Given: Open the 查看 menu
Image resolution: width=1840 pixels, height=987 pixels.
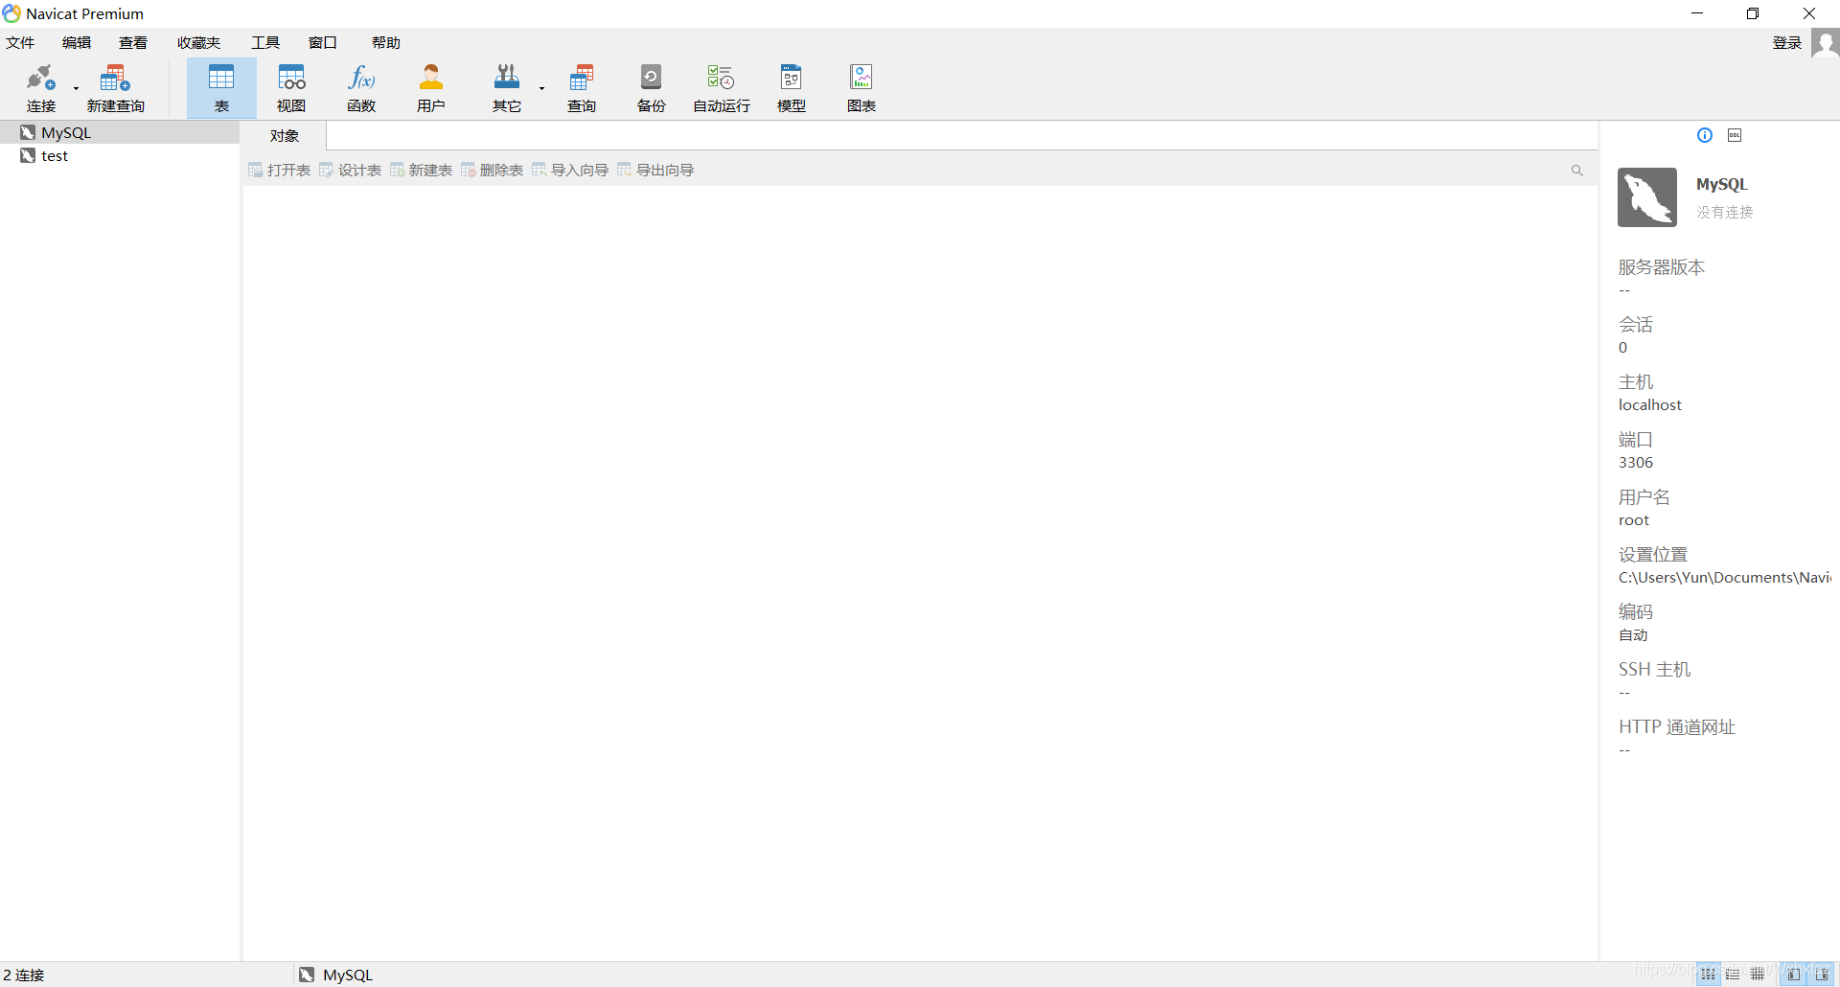Looking at the screenshot, I should [133, 42].
